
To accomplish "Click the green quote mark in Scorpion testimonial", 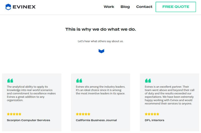I will click(x=10, y=81).
